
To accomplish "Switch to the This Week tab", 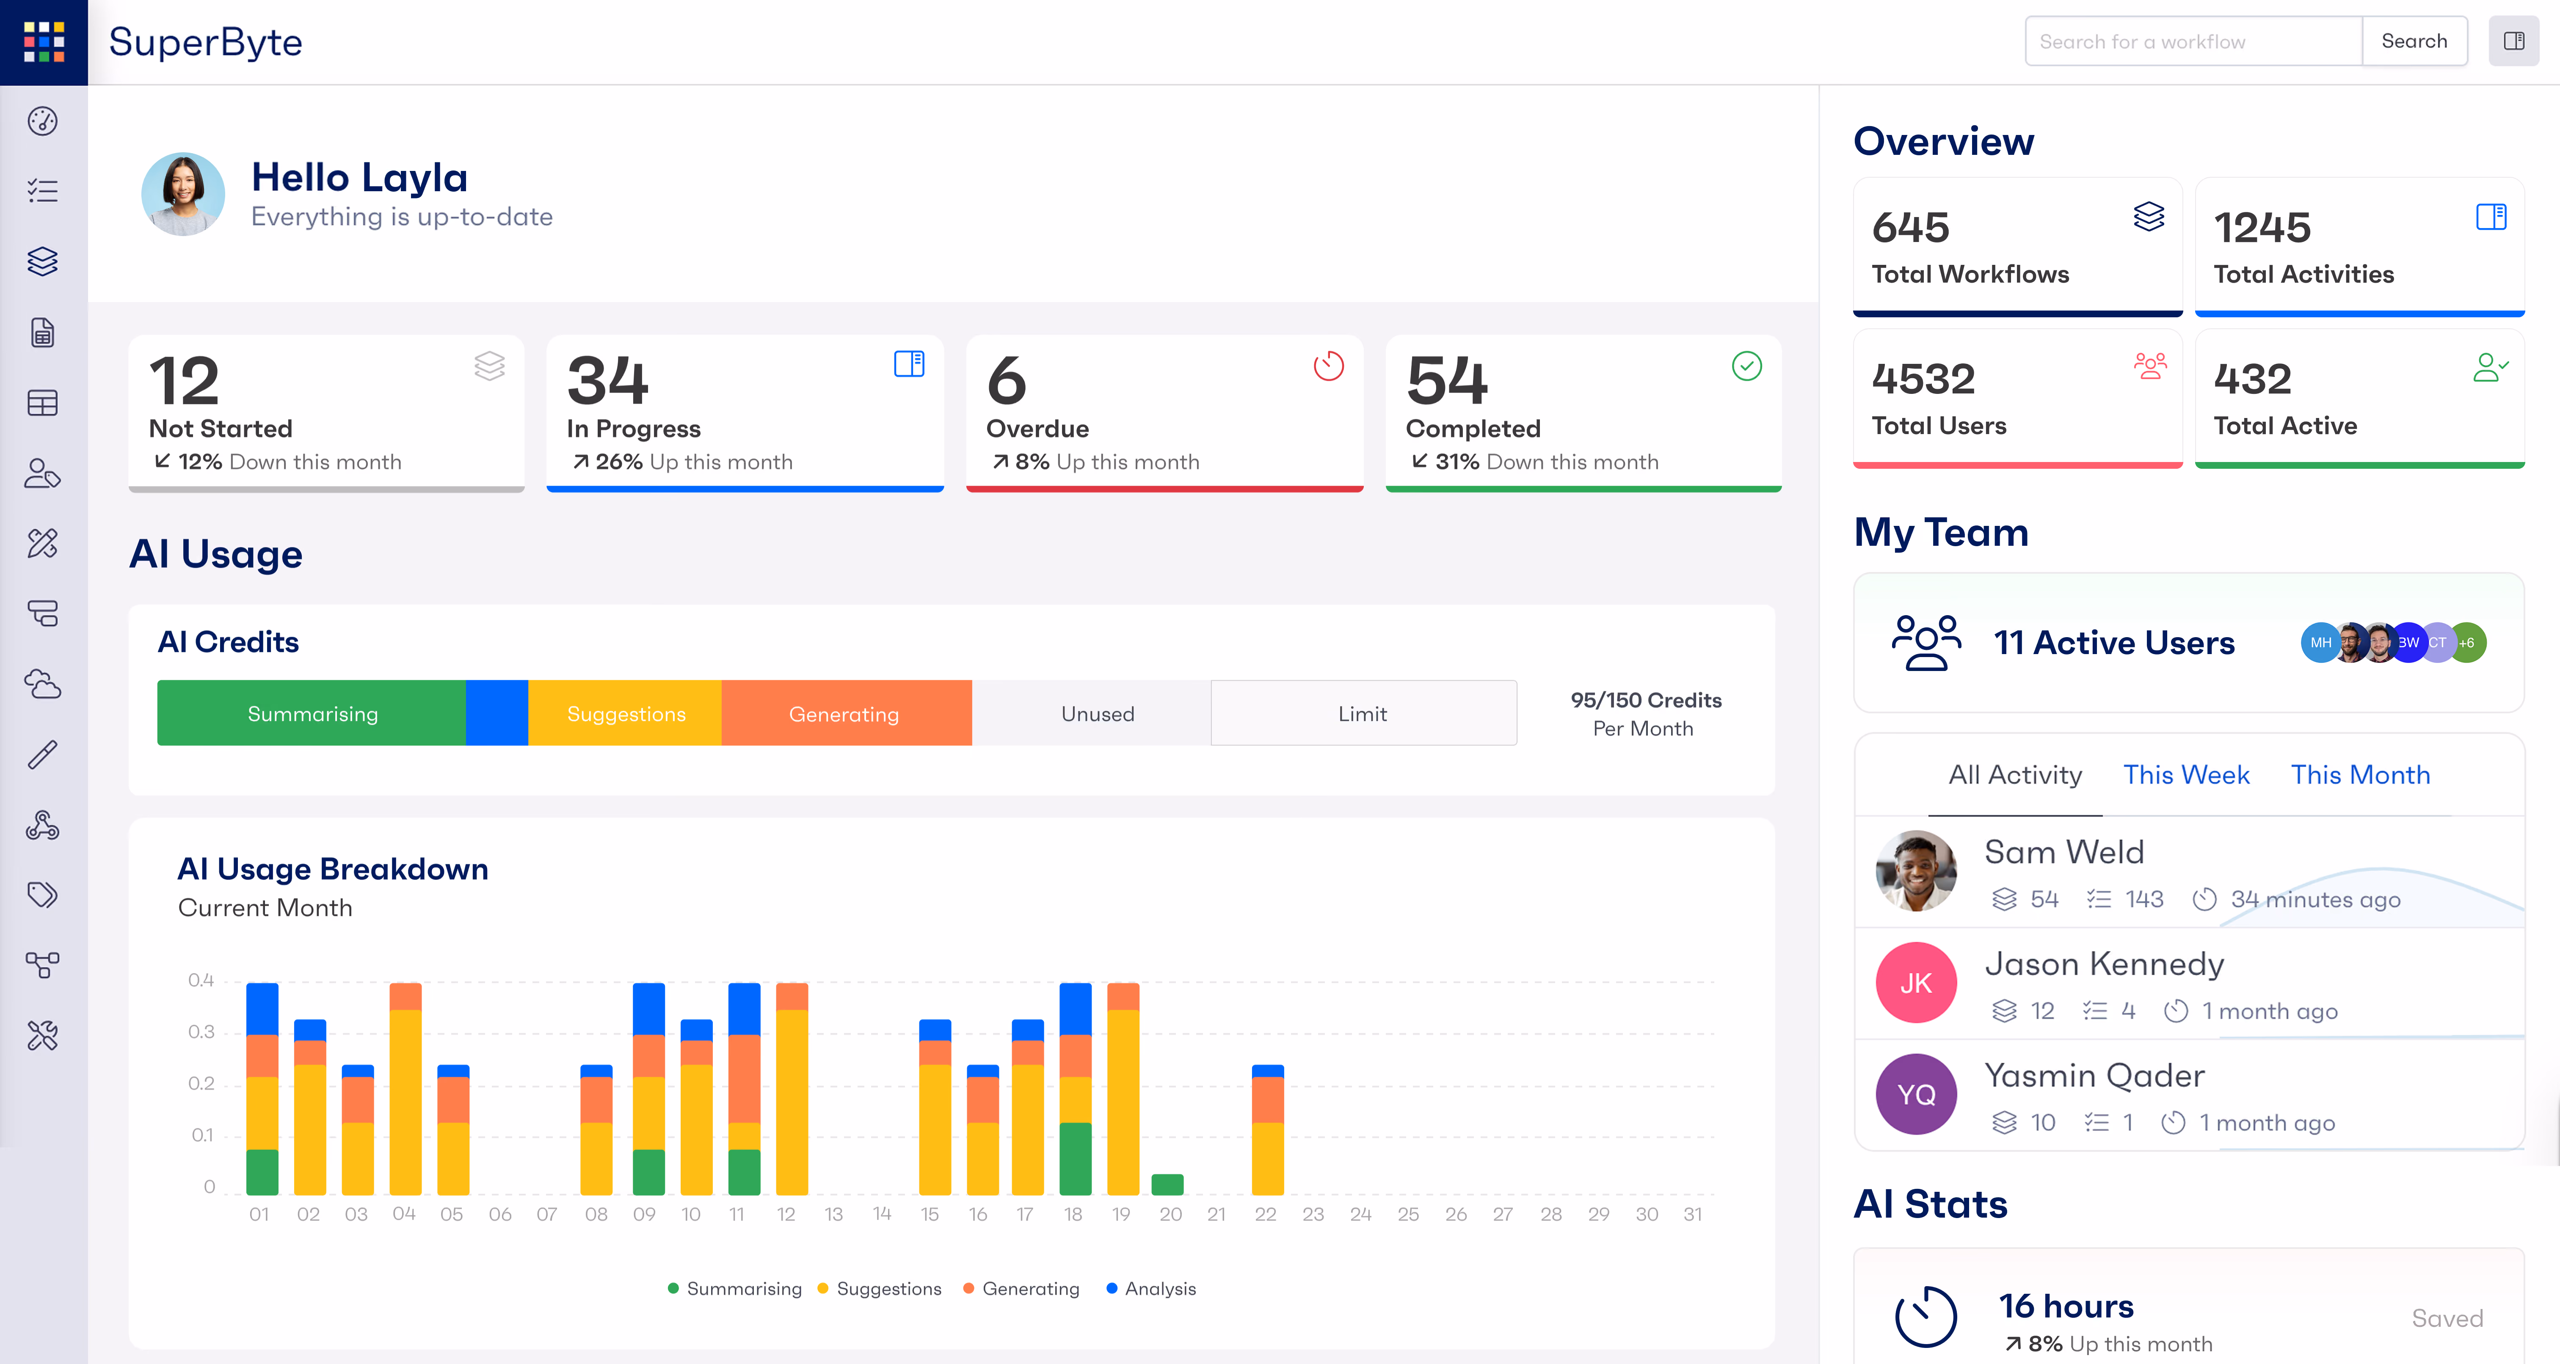I will pos(2186,775).
